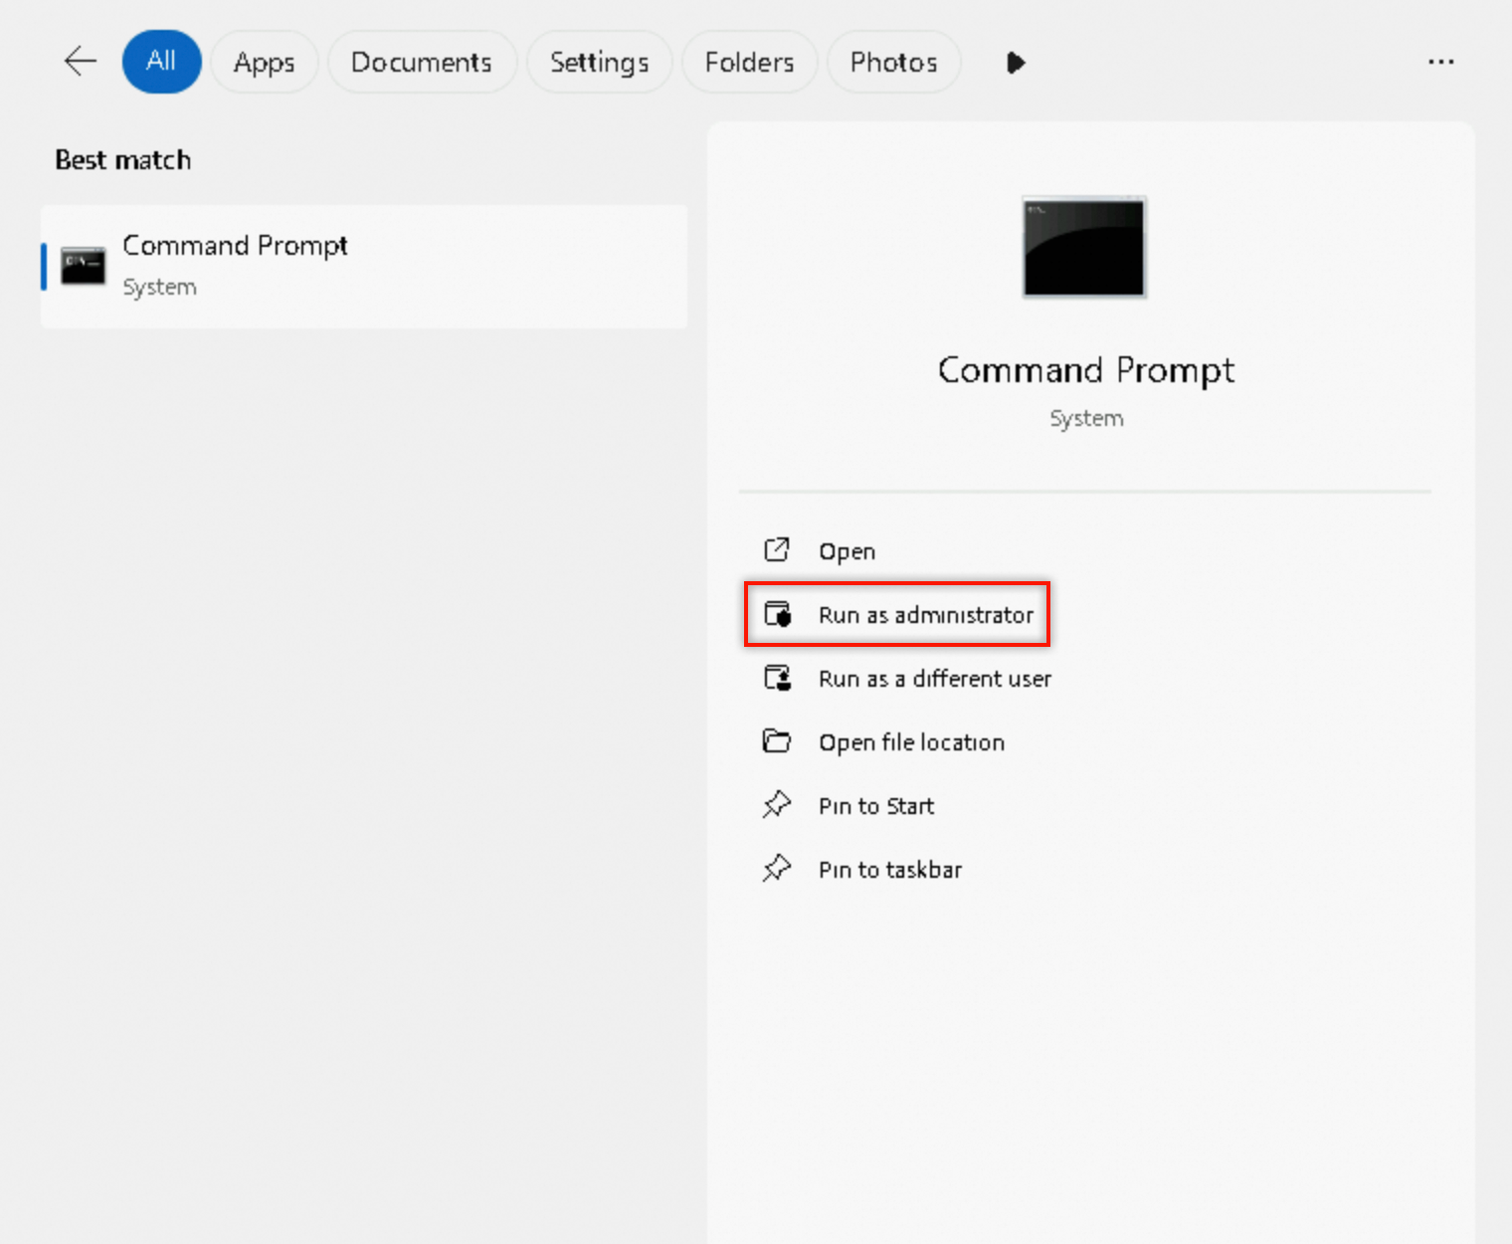Select the Photos filter tab
The height and width of the screenshot is (1244, 1512).
tap(893, 62)
